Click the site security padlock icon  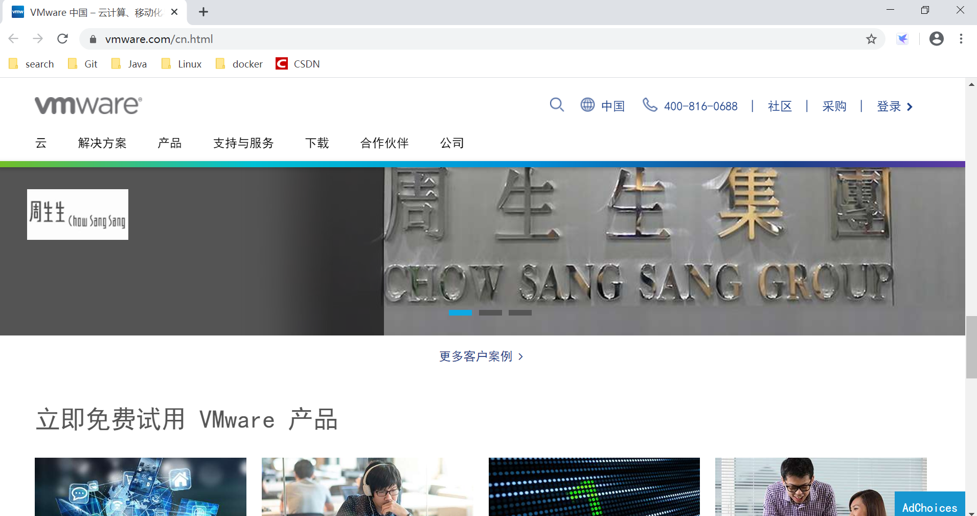click(x=93, y=39)
